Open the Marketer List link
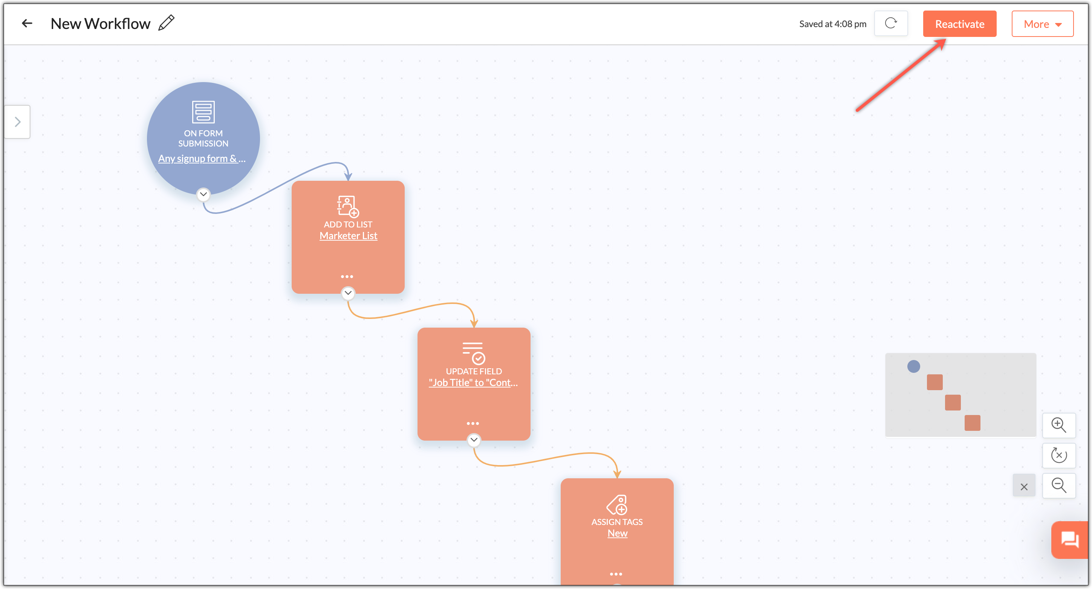 coord(348,236)
